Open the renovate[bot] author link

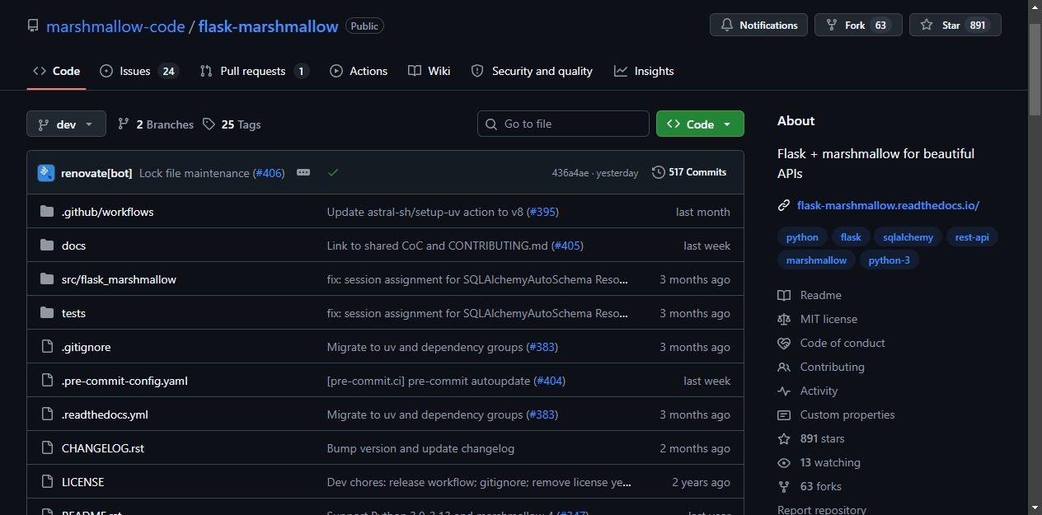pyautogui.click(x=96, y=173)
